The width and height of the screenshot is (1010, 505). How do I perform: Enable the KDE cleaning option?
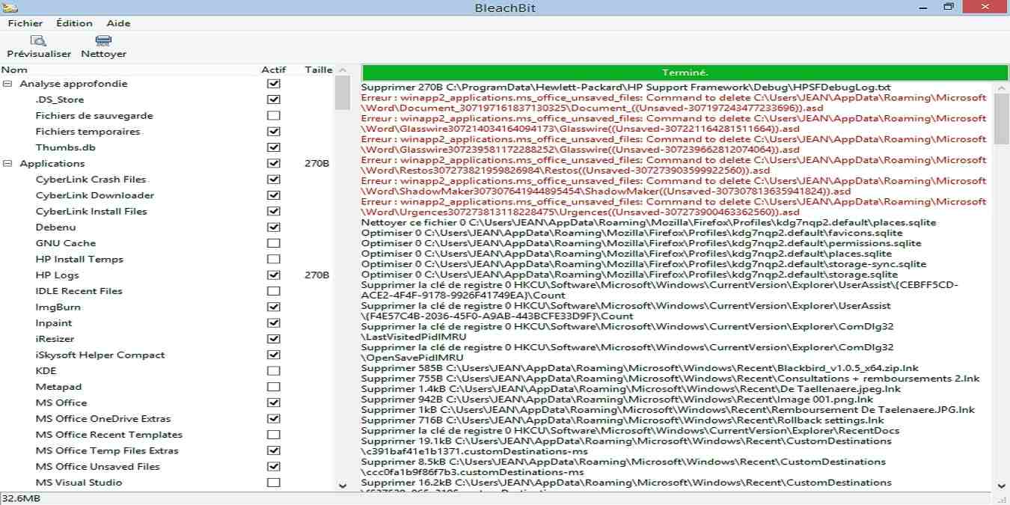pos(274,370)
